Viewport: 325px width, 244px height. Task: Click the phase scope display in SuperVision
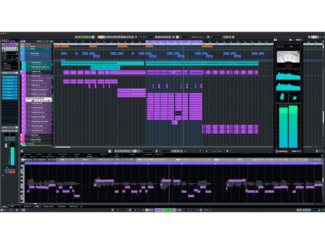coord(283,96)
